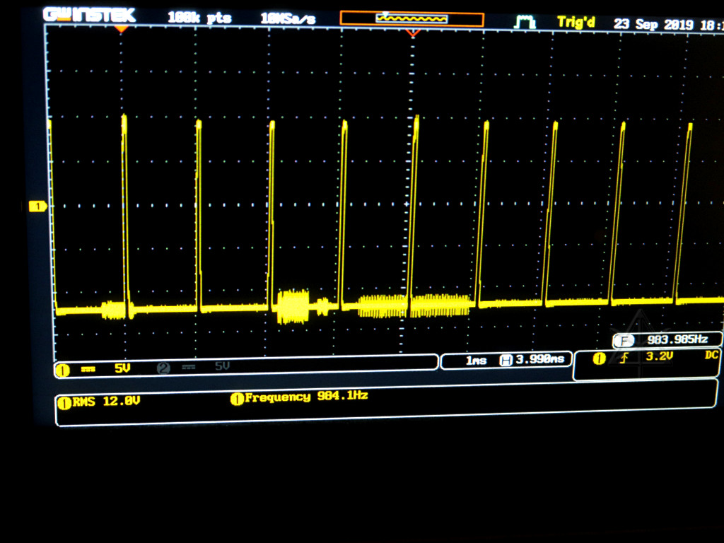The image size is (724, 543).
Task: Click the orange trigger position marker at top center
Action: pyautogui.click(x=414, y=33)
